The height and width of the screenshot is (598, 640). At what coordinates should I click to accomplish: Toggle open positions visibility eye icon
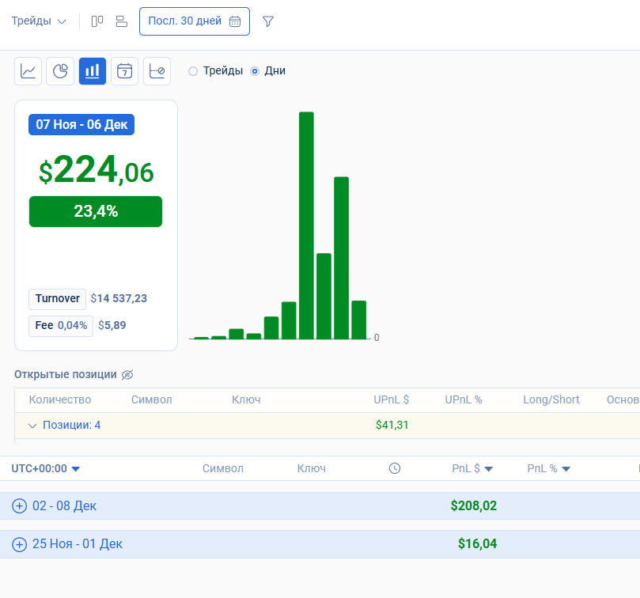127,375
